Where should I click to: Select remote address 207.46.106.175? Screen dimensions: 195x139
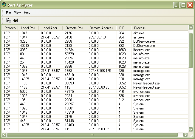coord(100,71)
